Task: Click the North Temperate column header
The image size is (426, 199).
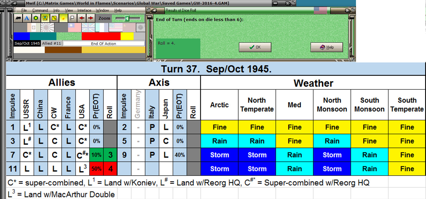Action: click(257, 105)
